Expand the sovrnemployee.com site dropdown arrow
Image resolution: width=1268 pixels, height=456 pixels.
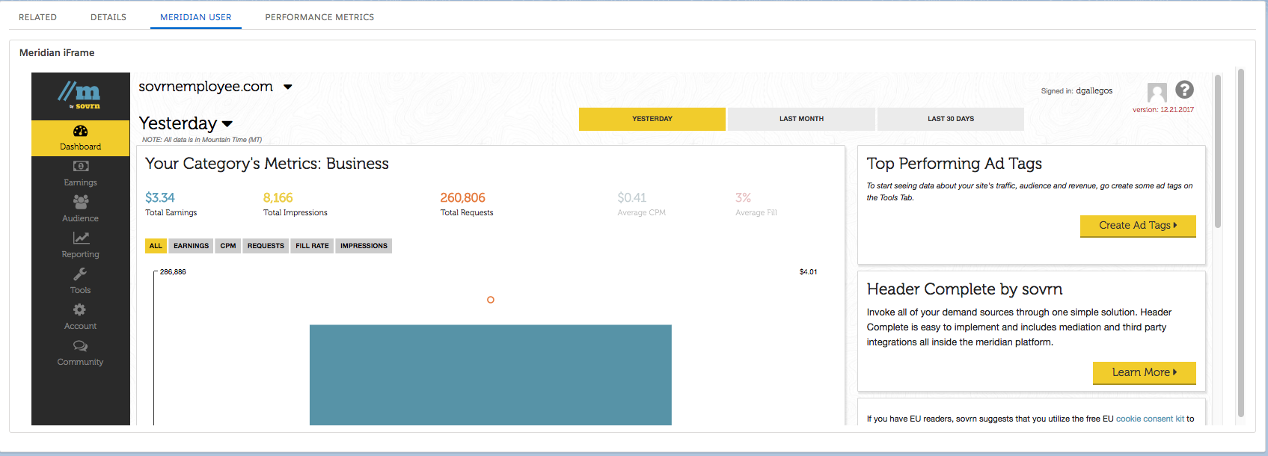click(288, 87)
